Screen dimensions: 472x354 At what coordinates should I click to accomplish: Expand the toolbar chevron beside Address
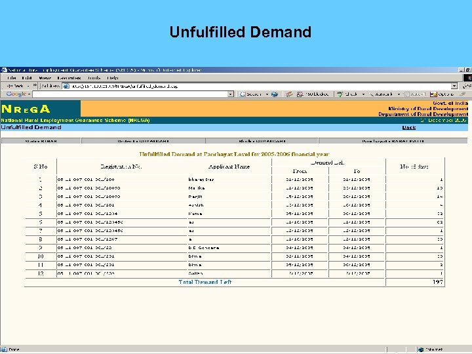click(x=35, y=85)
